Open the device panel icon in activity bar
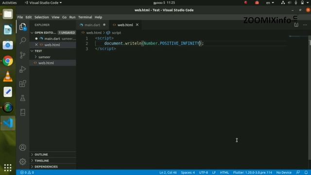This screenshot has height=175, width=311. point(23,112)
